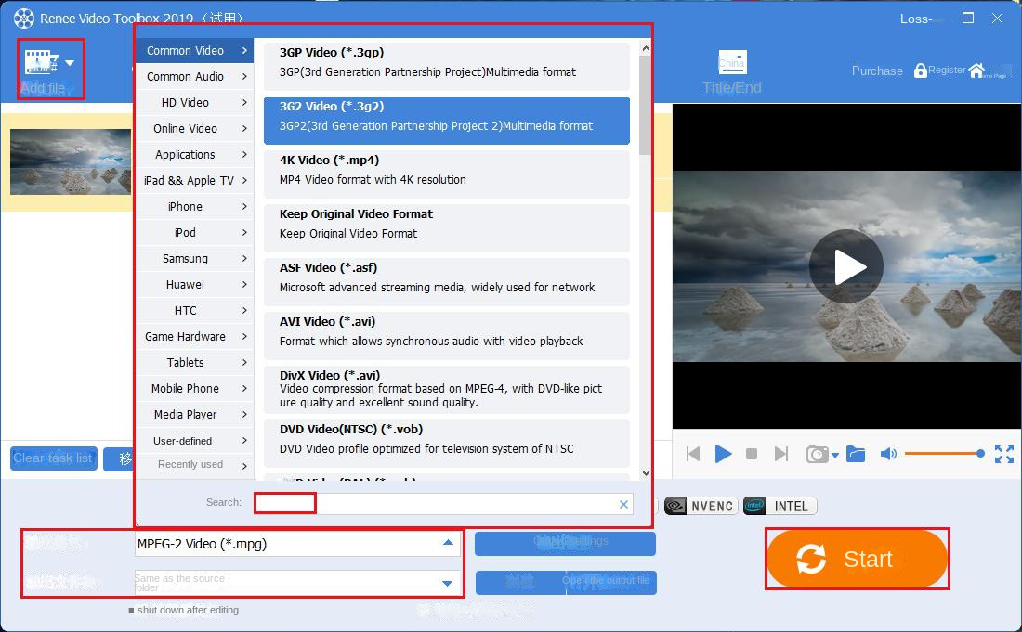
Task: Click the Add file film icon
Action: [x=41, y=62]
